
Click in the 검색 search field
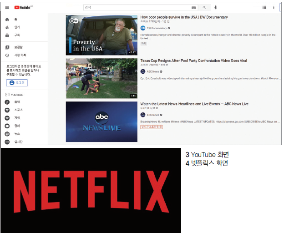click(x=137, y=7)
